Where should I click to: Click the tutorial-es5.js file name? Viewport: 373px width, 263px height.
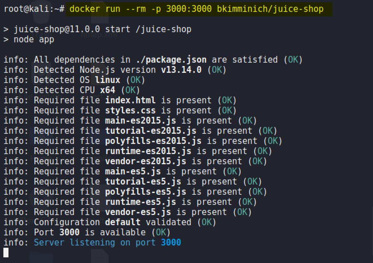pyautogui.click(x=143, y=182)
